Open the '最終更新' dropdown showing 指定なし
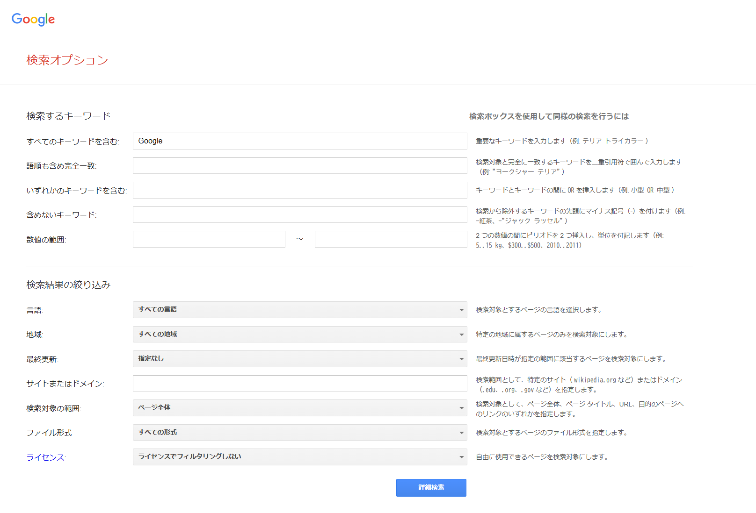The image size is (756, 513). 300,359
